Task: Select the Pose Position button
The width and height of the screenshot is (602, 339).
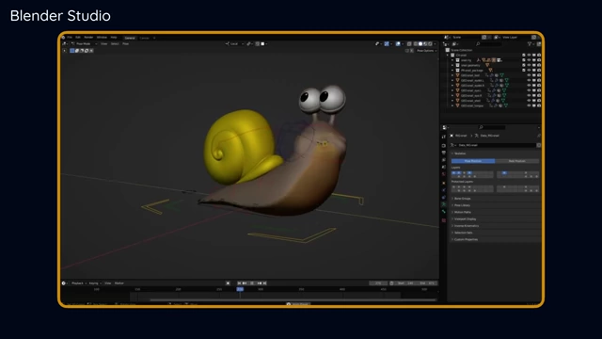Action: (473, 161)
